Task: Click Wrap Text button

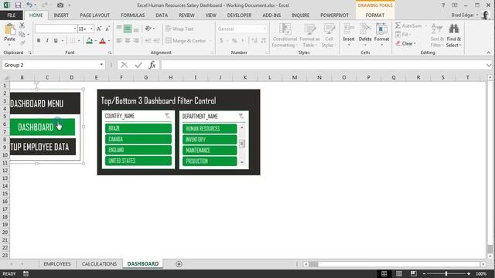Action: (179, 29)
